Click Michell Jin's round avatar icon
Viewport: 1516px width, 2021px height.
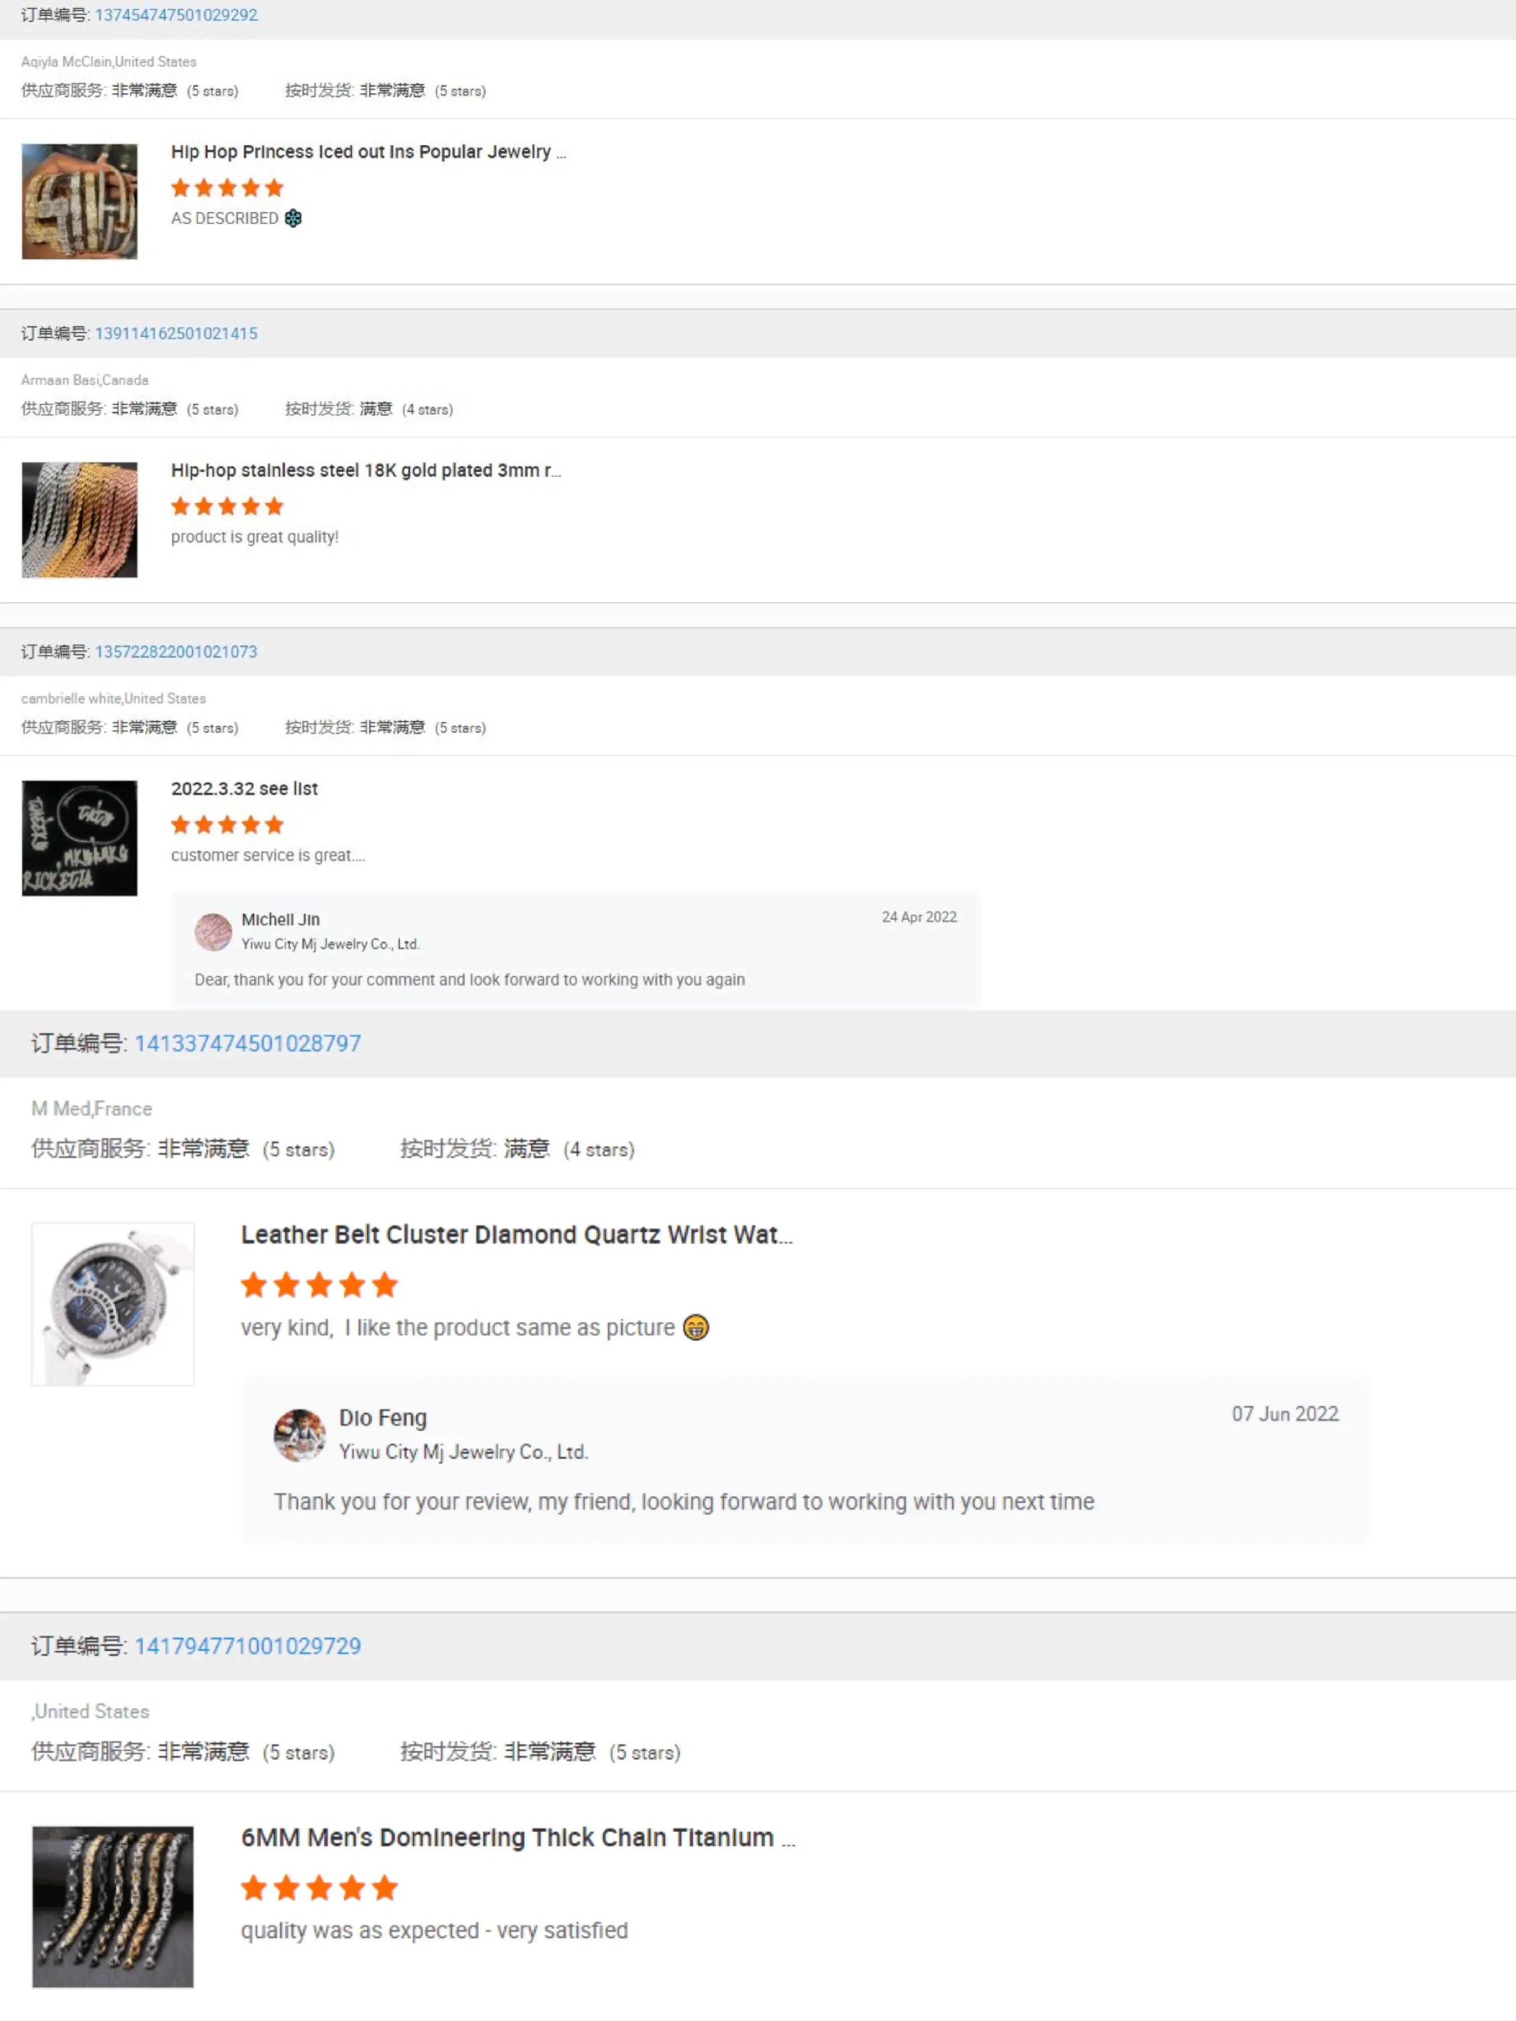coord(213,932)
